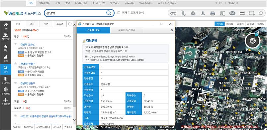Open the 건축물 정보 tab in popup
This screenshot has width=267, height=130.
click(x=93, y=30)
